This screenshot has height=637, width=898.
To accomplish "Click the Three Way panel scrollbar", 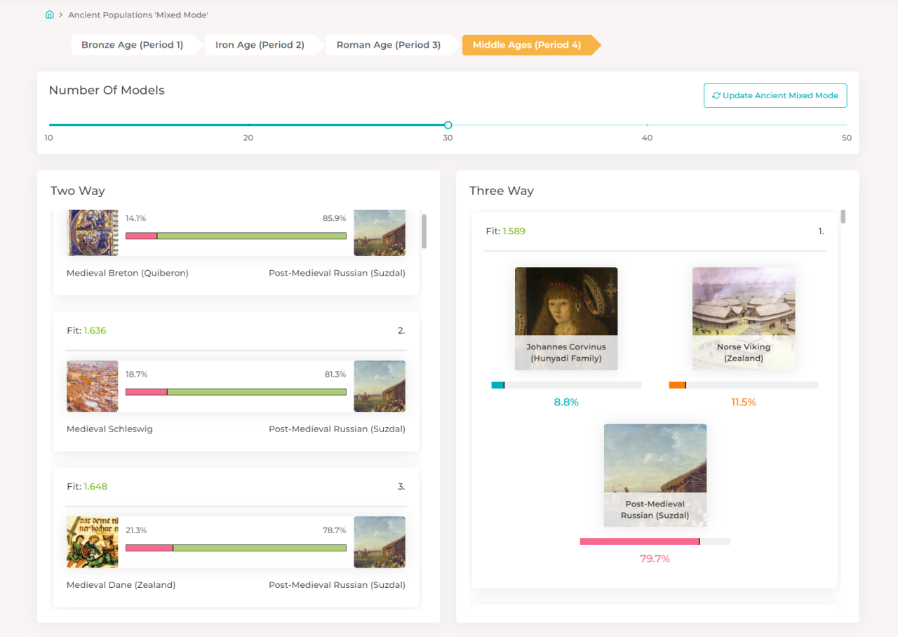I will tap(843, 216).
